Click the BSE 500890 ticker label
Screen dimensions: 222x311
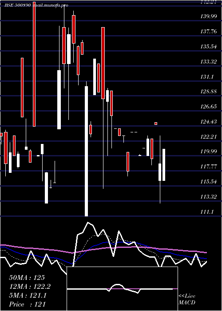point(18,5)
